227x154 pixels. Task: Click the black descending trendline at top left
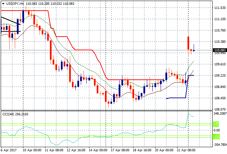coord(11,21)
